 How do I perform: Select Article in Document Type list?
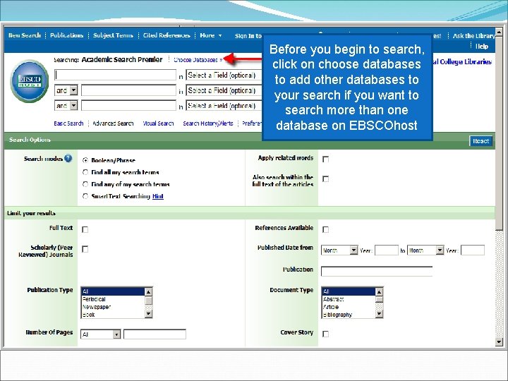[x=331, y=307]
